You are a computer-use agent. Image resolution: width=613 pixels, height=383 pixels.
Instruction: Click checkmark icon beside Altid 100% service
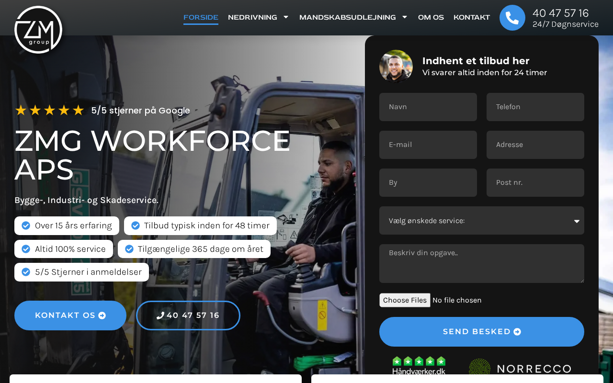pyautogui.click(x=26, y=249)
